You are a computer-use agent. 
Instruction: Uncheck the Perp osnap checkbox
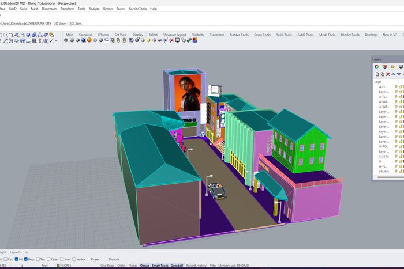pyautogui.click(x=26, y=259)
